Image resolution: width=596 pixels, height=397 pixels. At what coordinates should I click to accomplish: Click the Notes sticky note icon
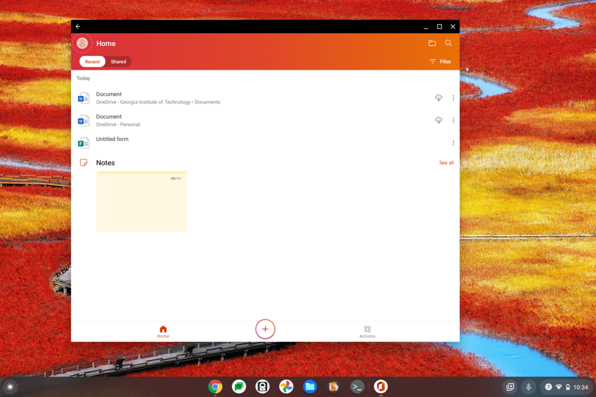tap(84, 162)
